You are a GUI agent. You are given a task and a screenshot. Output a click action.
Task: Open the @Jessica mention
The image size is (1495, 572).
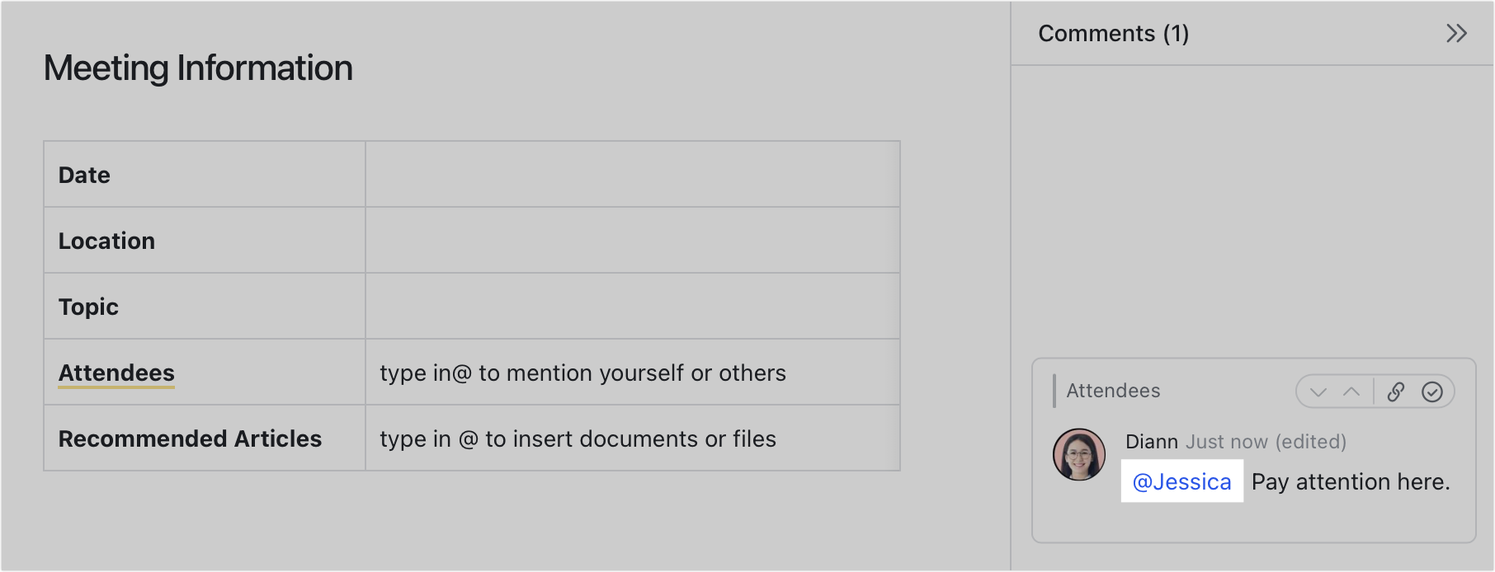(x=1181, y=482)
